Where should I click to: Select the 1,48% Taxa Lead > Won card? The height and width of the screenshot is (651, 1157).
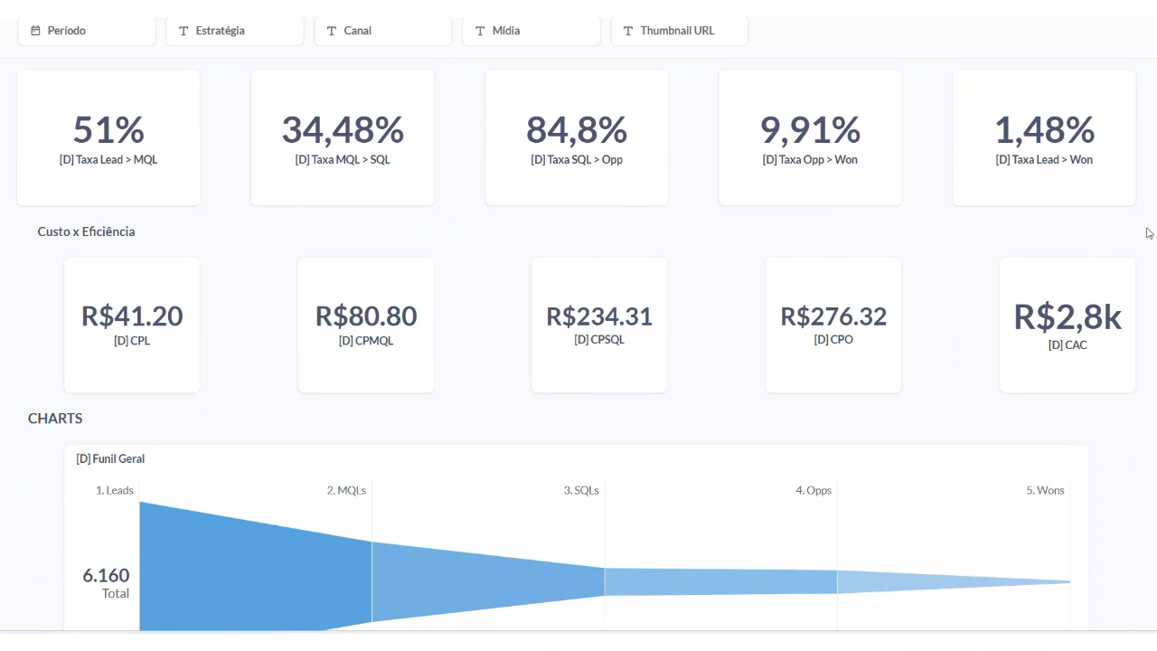1044,137
